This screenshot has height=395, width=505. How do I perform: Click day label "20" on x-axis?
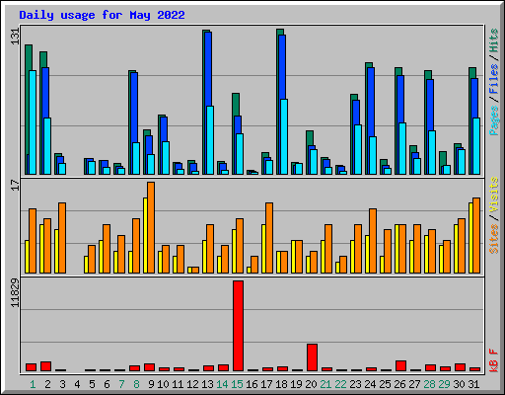(x=311, y=384)
